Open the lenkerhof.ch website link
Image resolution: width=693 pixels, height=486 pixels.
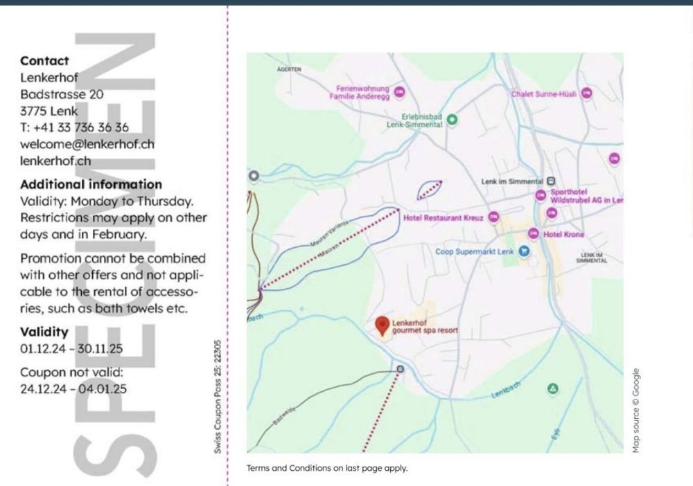click(55, 161)
